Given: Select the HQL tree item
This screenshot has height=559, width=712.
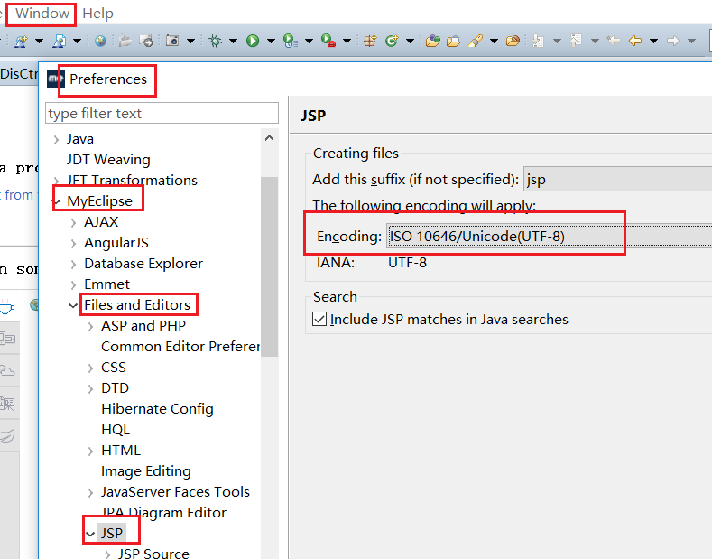Looking at the screenshot, I should pyautogui.click(x=116, y=430).
